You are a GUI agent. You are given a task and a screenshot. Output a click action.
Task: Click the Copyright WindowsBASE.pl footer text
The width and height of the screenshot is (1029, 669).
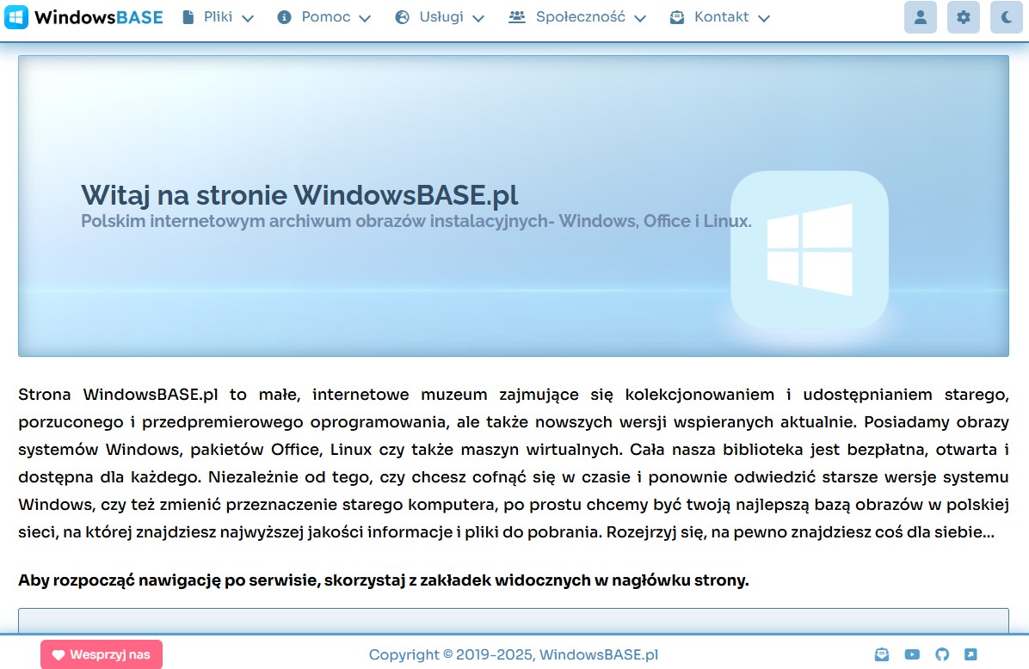pyautogui.click(x=514, y=655)
